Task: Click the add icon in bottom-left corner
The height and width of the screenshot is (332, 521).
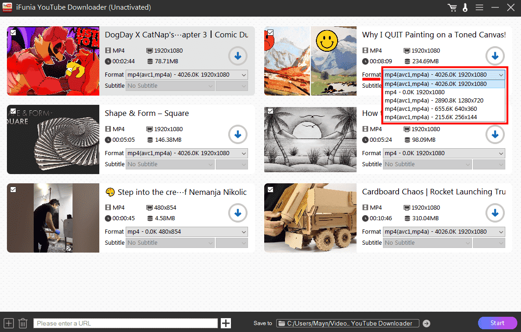Action: coord(8,323)
